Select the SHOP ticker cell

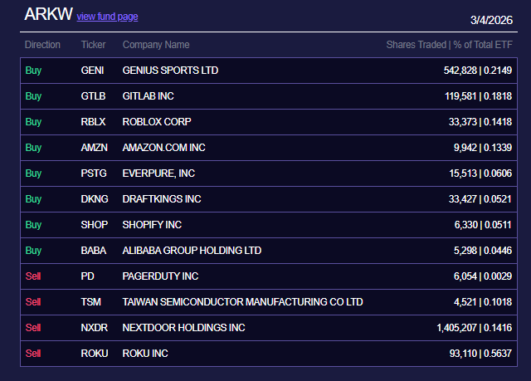[x=95, y=225]
